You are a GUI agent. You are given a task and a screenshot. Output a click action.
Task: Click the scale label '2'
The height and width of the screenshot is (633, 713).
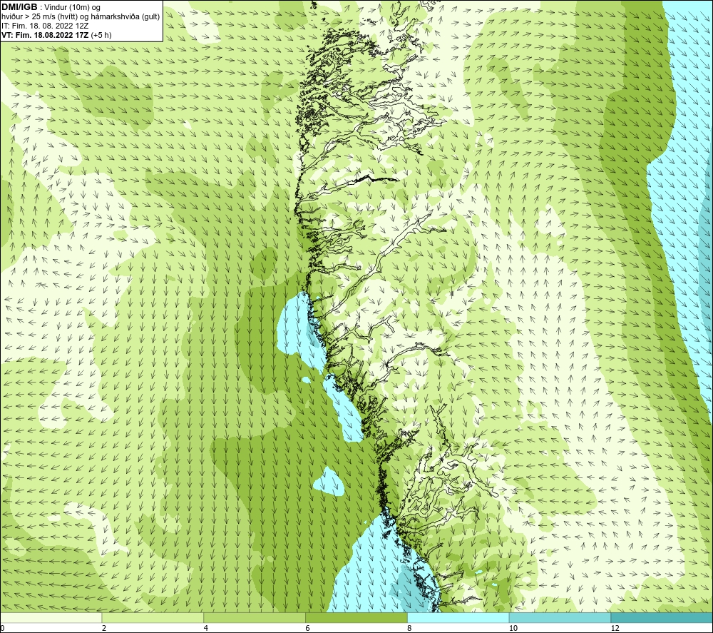104,628
